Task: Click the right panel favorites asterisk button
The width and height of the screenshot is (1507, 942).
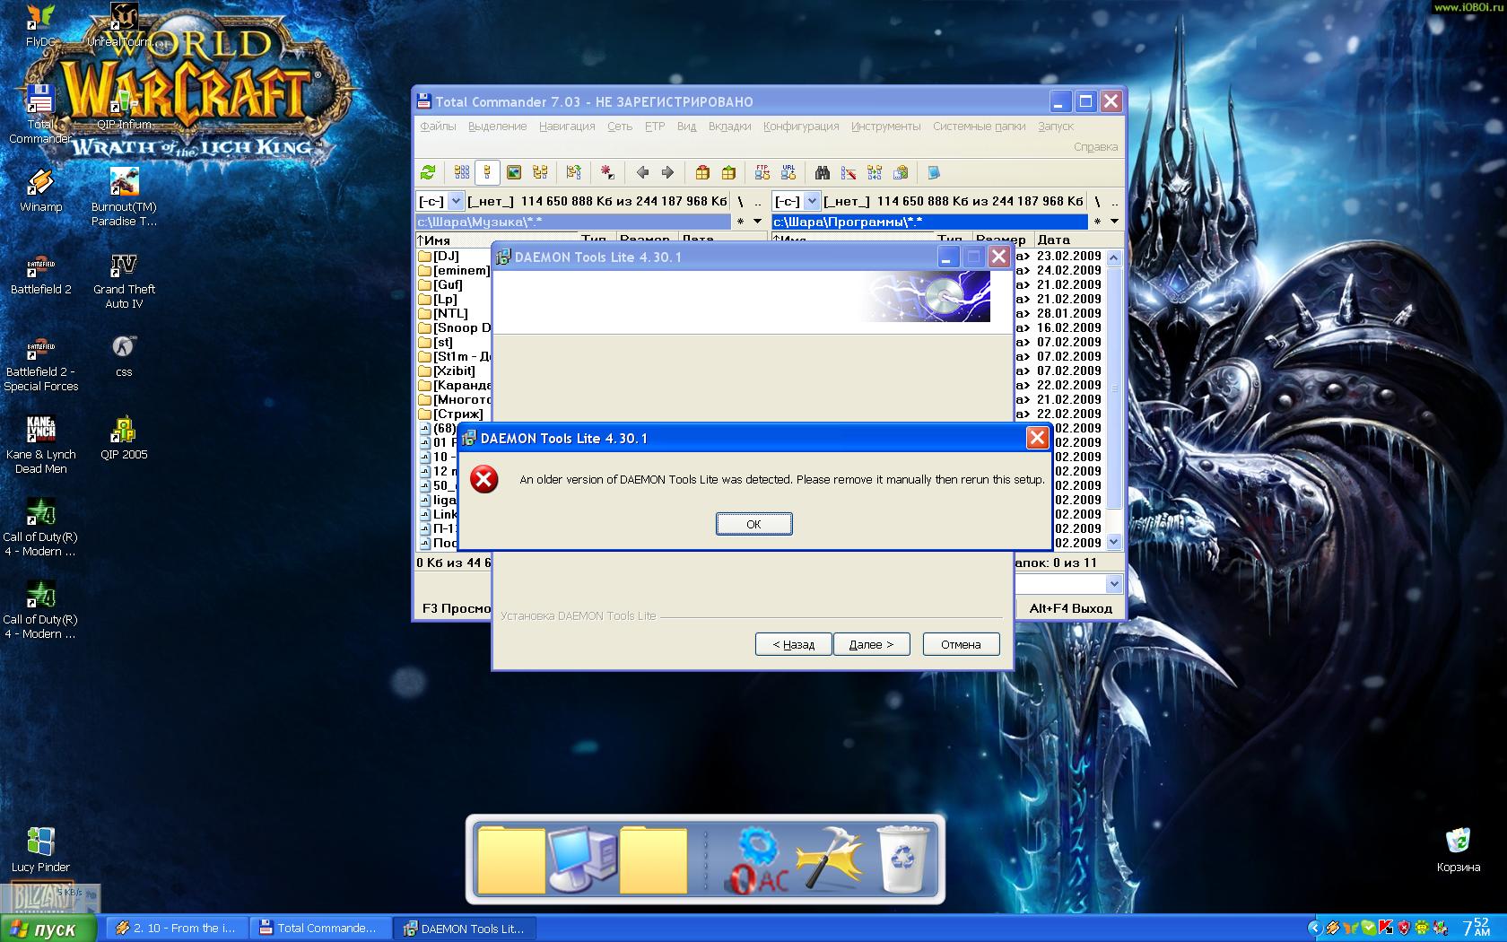Action: coord(1097,222)
